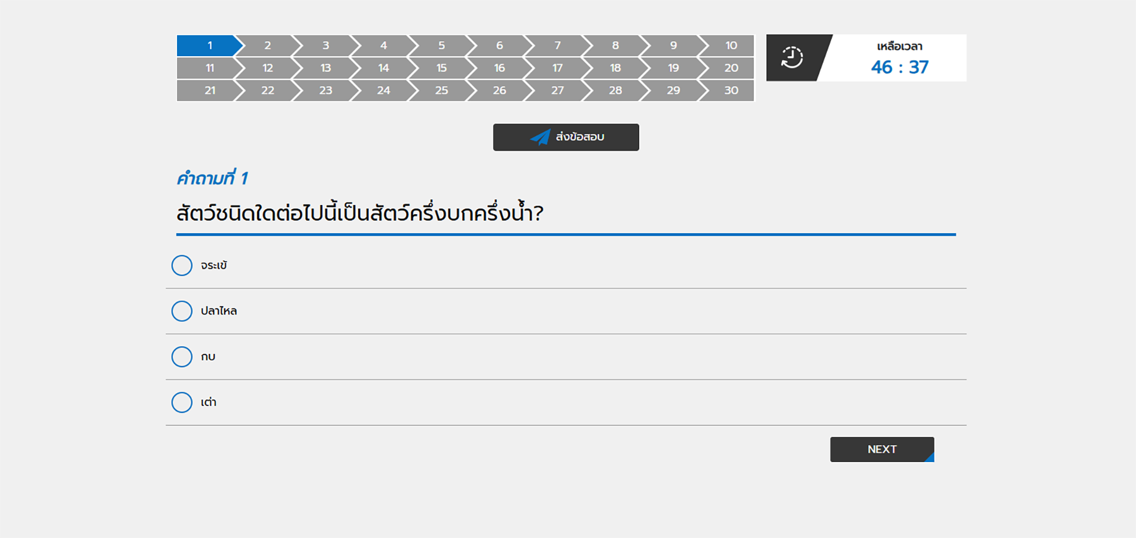Jump to question 1 in navigation
Screen dimensions: 1136x538
209,45
